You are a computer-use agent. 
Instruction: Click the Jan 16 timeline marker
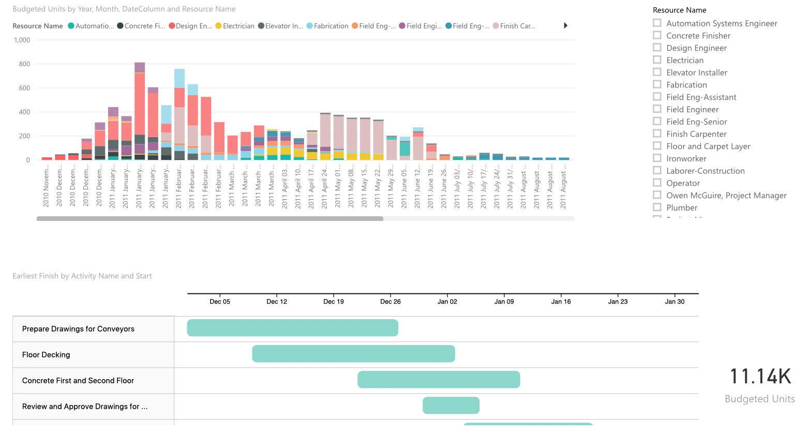coord(561,302)
